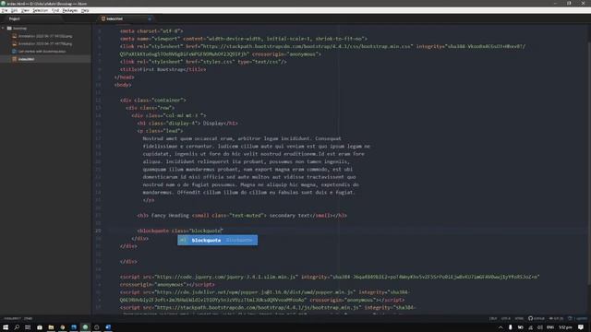Image resolution: width=591 pixels, height=332 pixels.
Task: Click the Atom icon on the taskbar
Action: coord(85,327)
